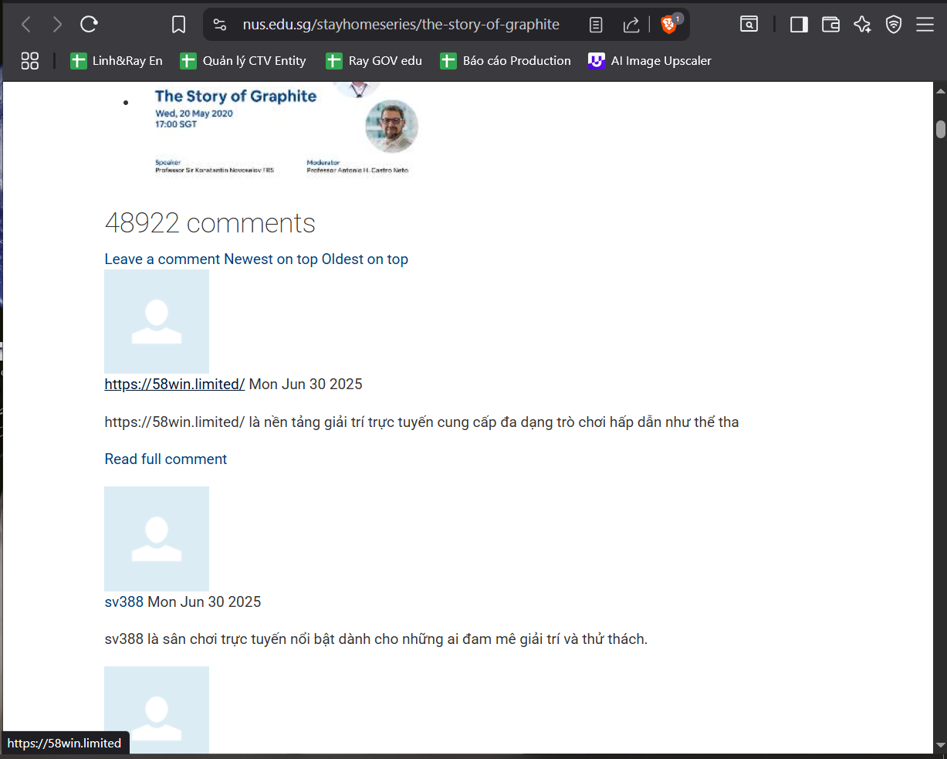Click the partially visible avatar below sv388 comment
Image resolution: width=947 pixels, height=759 pixels.
(157, 710)
